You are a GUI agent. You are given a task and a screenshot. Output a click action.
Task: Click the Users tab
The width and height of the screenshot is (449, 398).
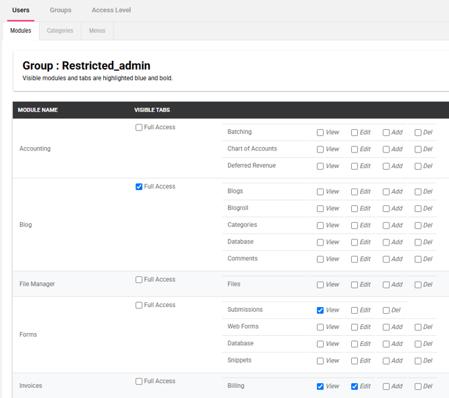pos(21,10)
